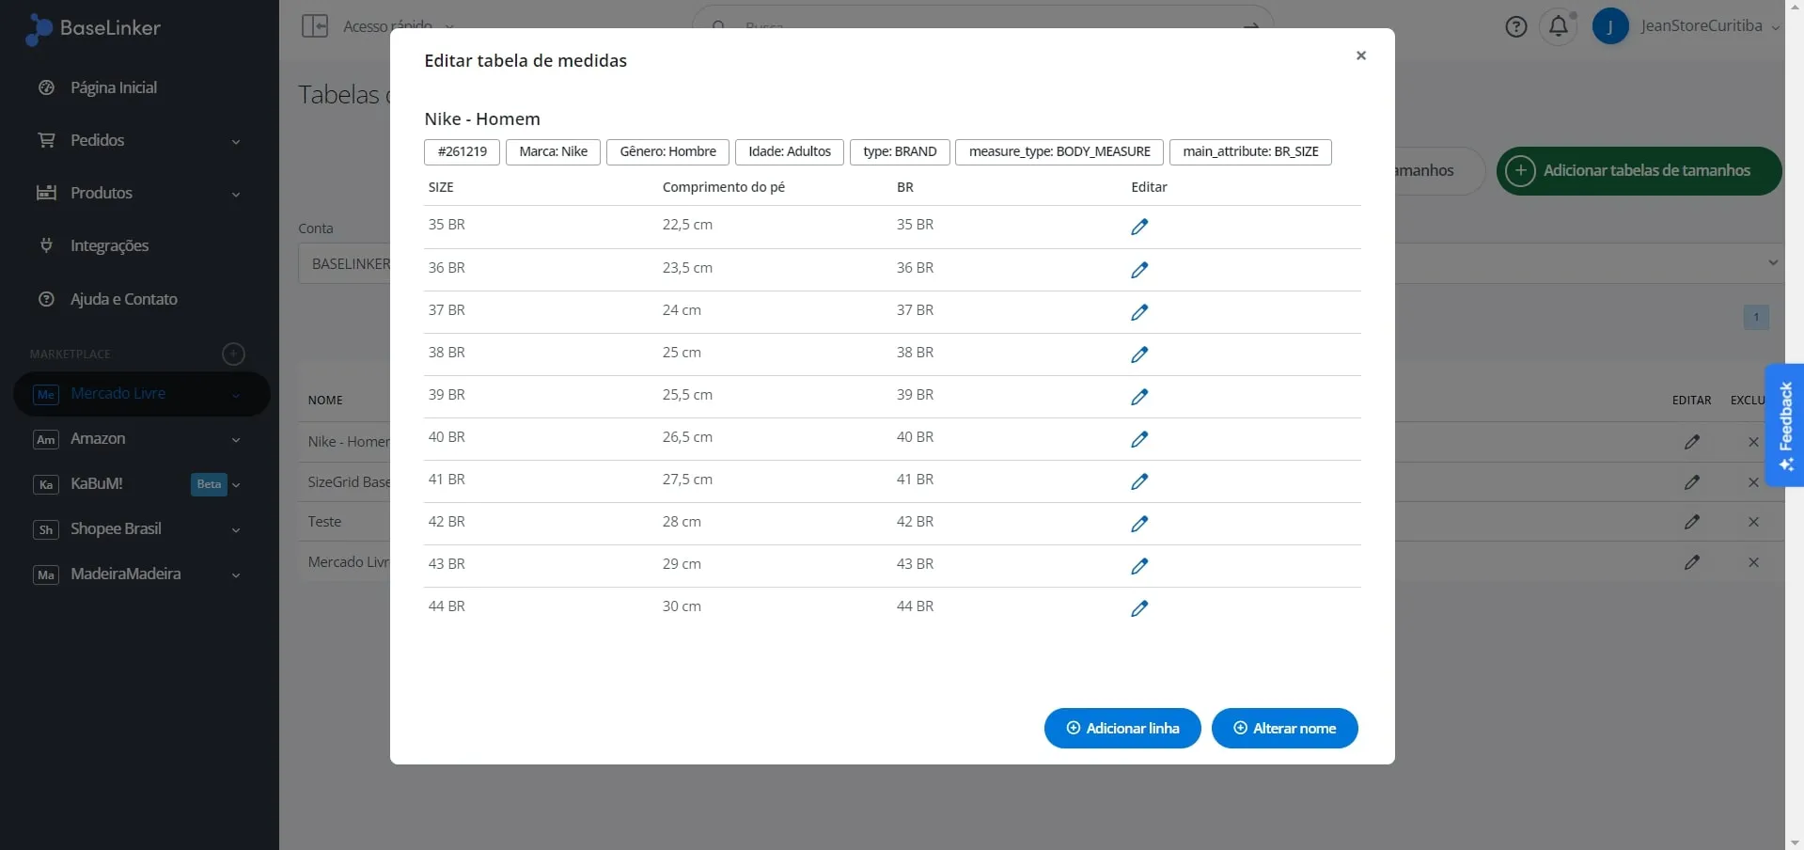The width and height of the screenshot is (1804, 850).
Task: Edit the 36 BR size row
Action: [1139, 270]
